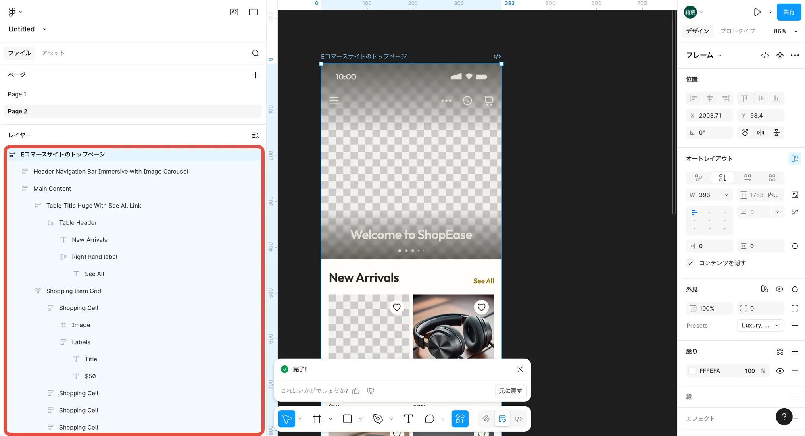The width and height of the screenshot is (805, 436).
Task: Open the Actions tool with blue icon
Action: click(x=460, y=419)
